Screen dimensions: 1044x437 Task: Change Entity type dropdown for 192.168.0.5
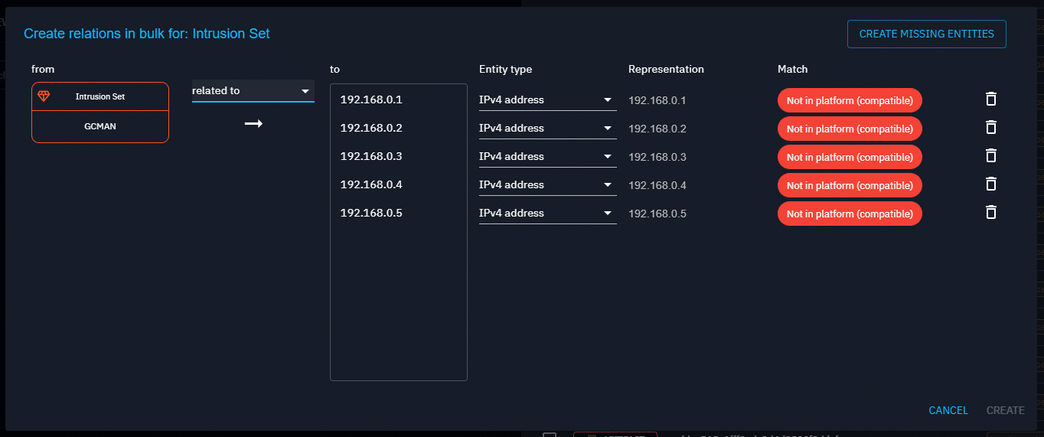coord(547,214)
